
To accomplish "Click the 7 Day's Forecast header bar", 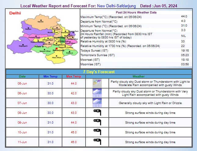I will [99, 72].
